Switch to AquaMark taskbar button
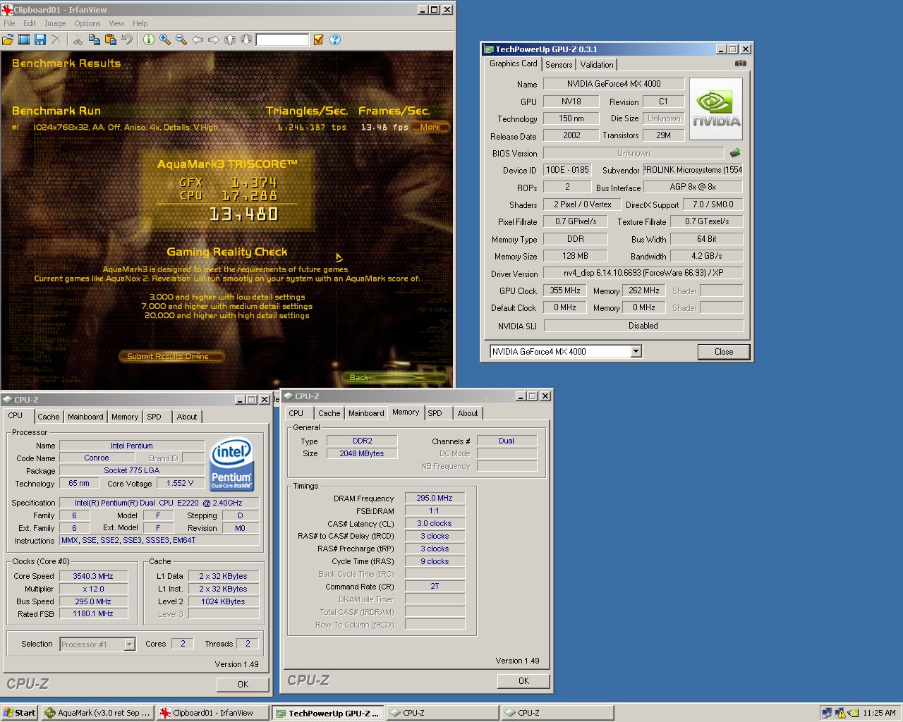This screenshot has height=722, width=903. pos(97,713)
